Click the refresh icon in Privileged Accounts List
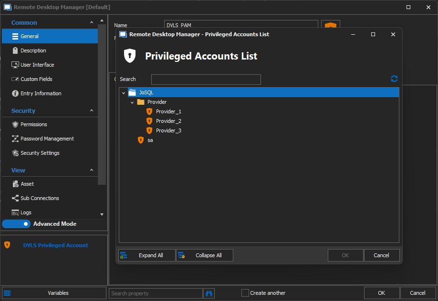438x301 pixels. click(x=394, y=79)
